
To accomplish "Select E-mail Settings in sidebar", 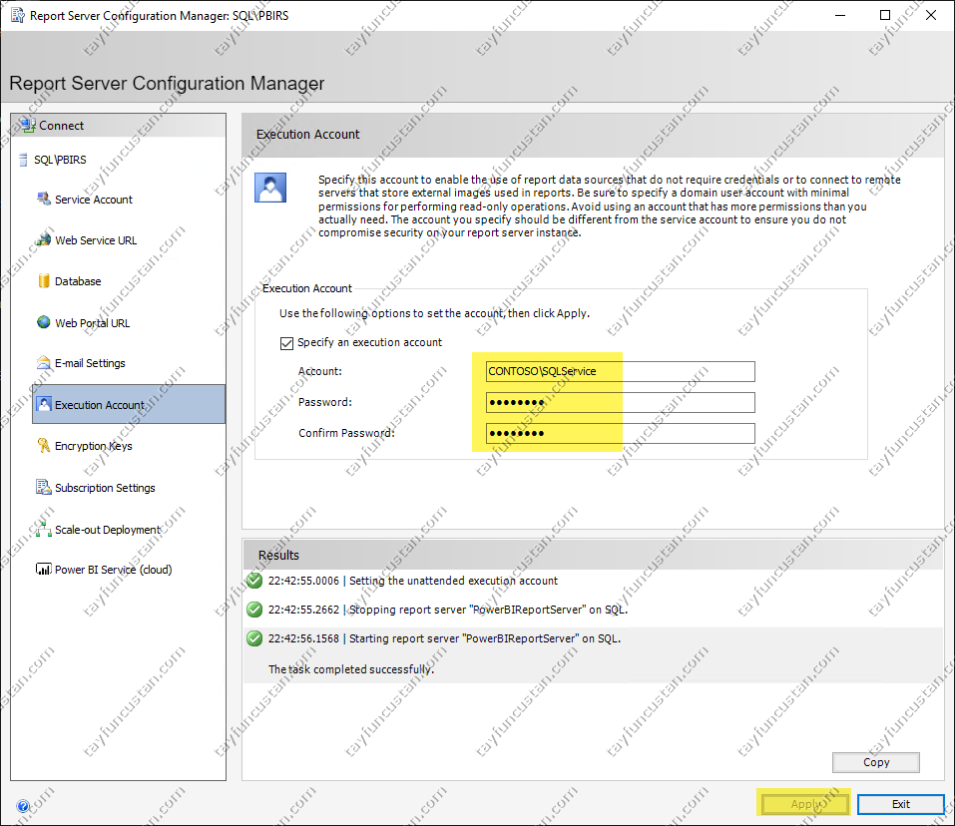I will click(x=90, y=363).
